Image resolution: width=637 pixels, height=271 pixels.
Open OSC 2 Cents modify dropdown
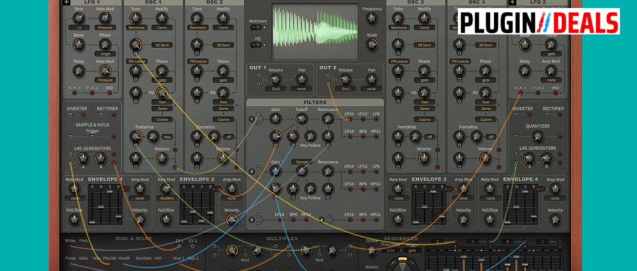pyautogui.click(x=223, y=28)
